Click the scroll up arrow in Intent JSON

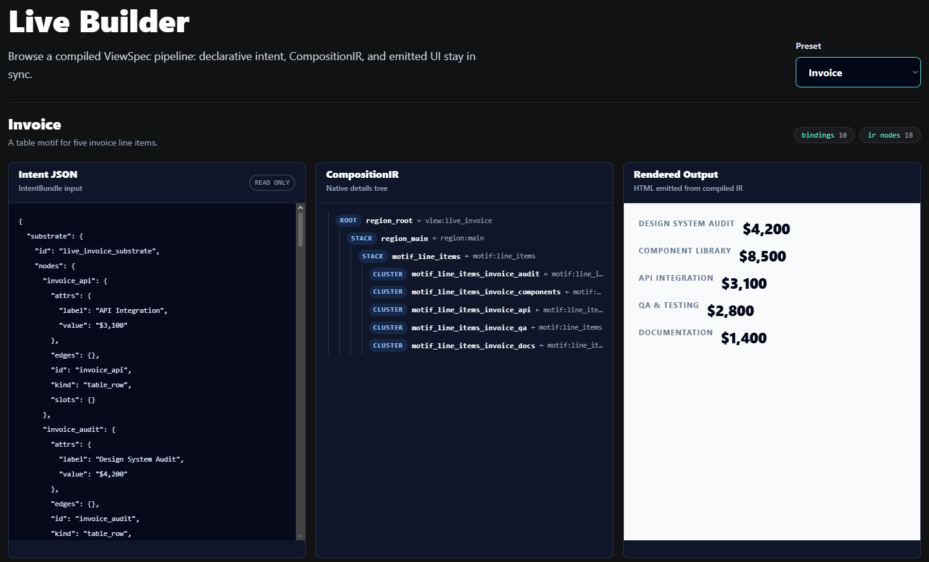tap(301, 208)
